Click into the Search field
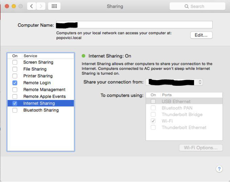 (x=197, y=6)
